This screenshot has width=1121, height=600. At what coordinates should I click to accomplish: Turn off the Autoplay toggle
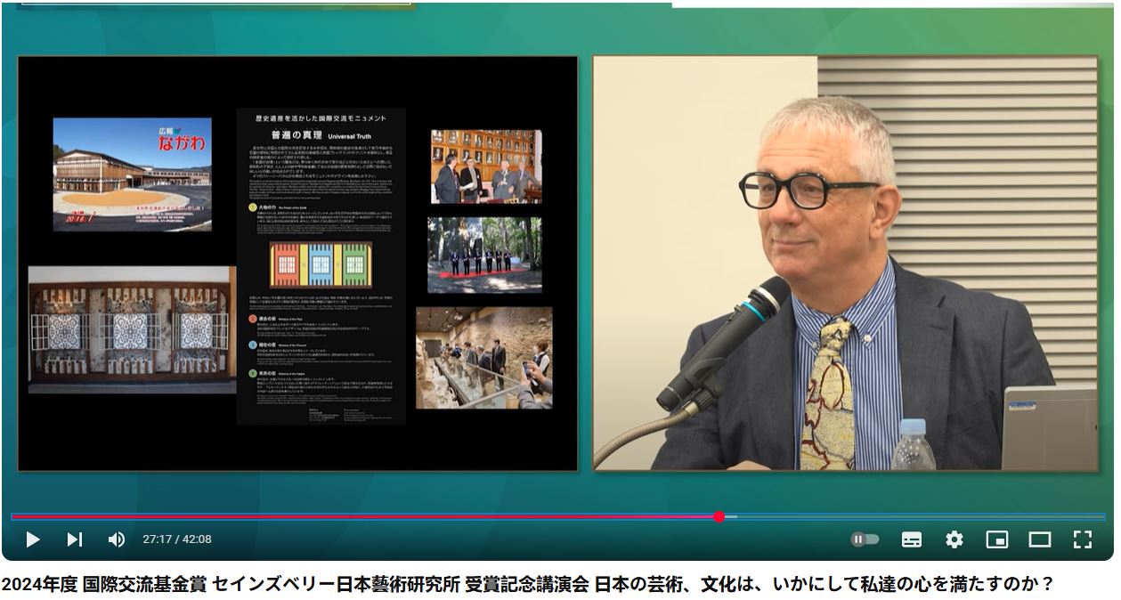pos(865,539)
